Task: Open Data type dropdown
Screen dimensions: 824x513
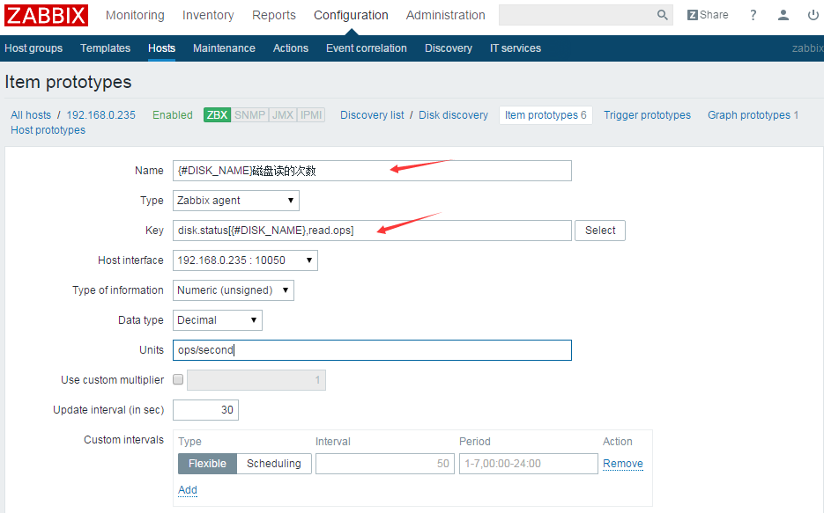Action: [x=217, y=320]
